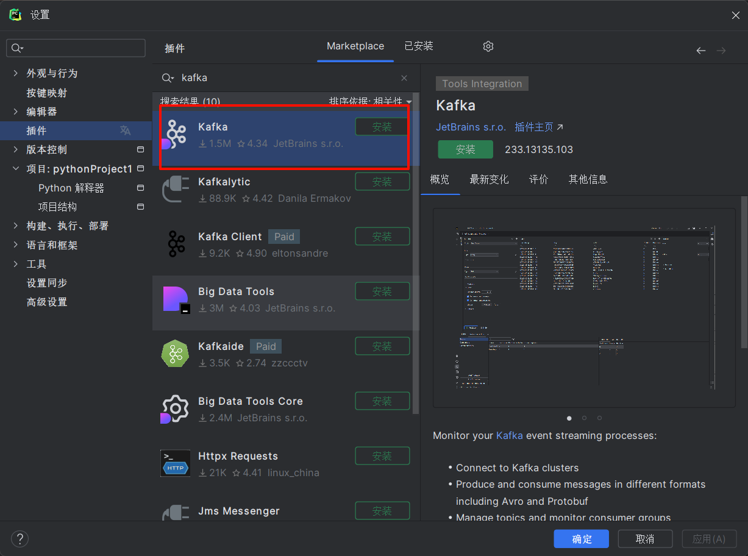Viewport: 748px width, 556px height.
Task: Select the second screenshot pagination dot
Action: tap(585, 418)
